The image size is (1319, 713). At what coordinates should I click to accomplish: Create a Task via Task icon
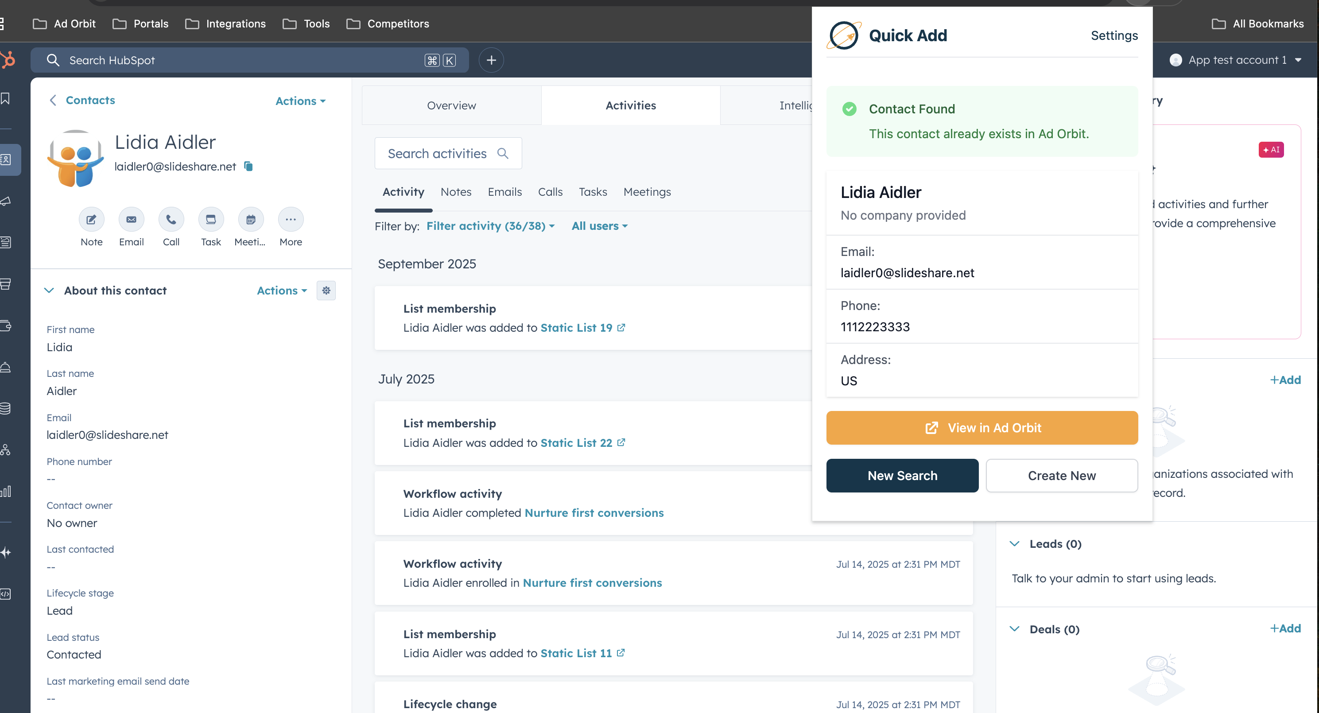[210, 220]
